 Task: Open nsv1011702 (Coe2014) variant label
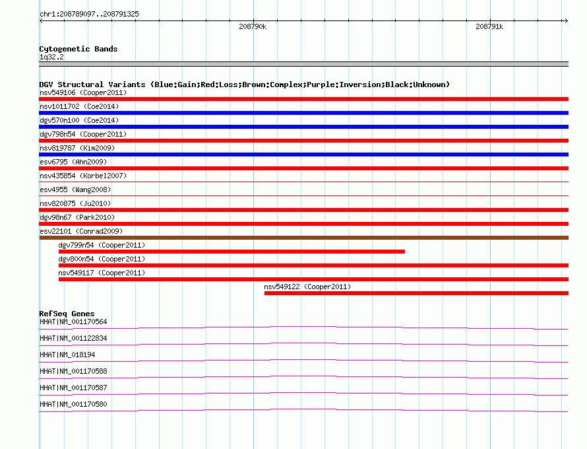79,106
